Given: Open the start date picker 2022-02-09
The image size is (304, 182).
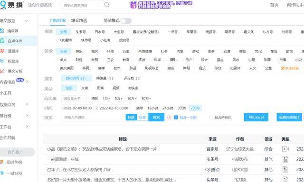Looking at the screenshot, I should coord(77,108).
